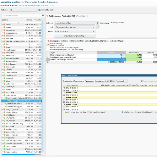This screenshot has width=157, height=157.
Task: Select order row UW16/7/2018
Action: click(110, 105)
